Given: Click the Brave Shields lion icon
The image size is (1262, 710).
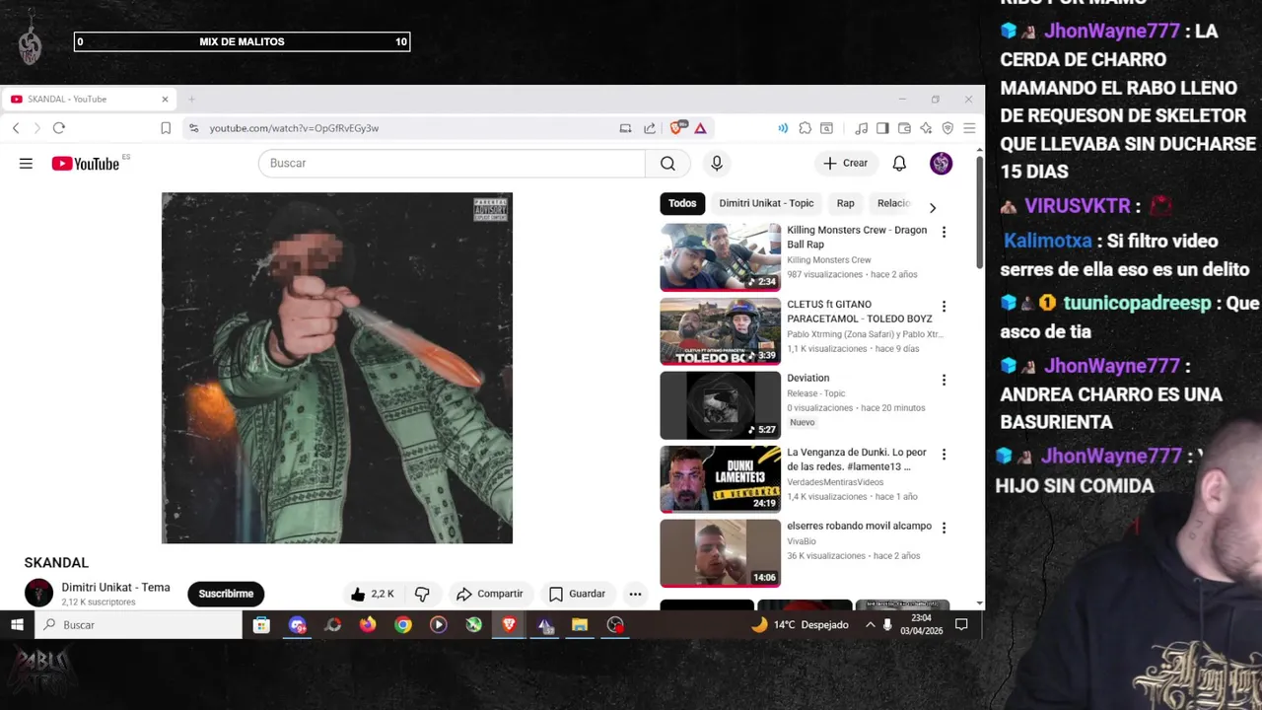Looking at the screenshot, I should pyautogui.click(x=677, y=128).
